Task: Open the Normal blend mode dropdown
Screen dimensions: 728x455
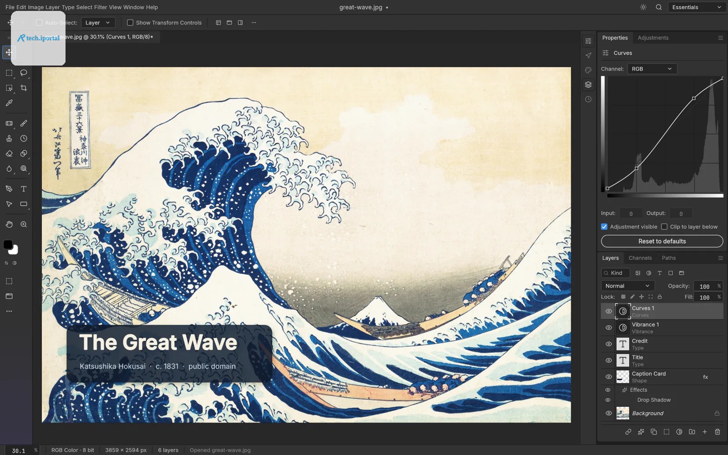Action: point(627,286)
